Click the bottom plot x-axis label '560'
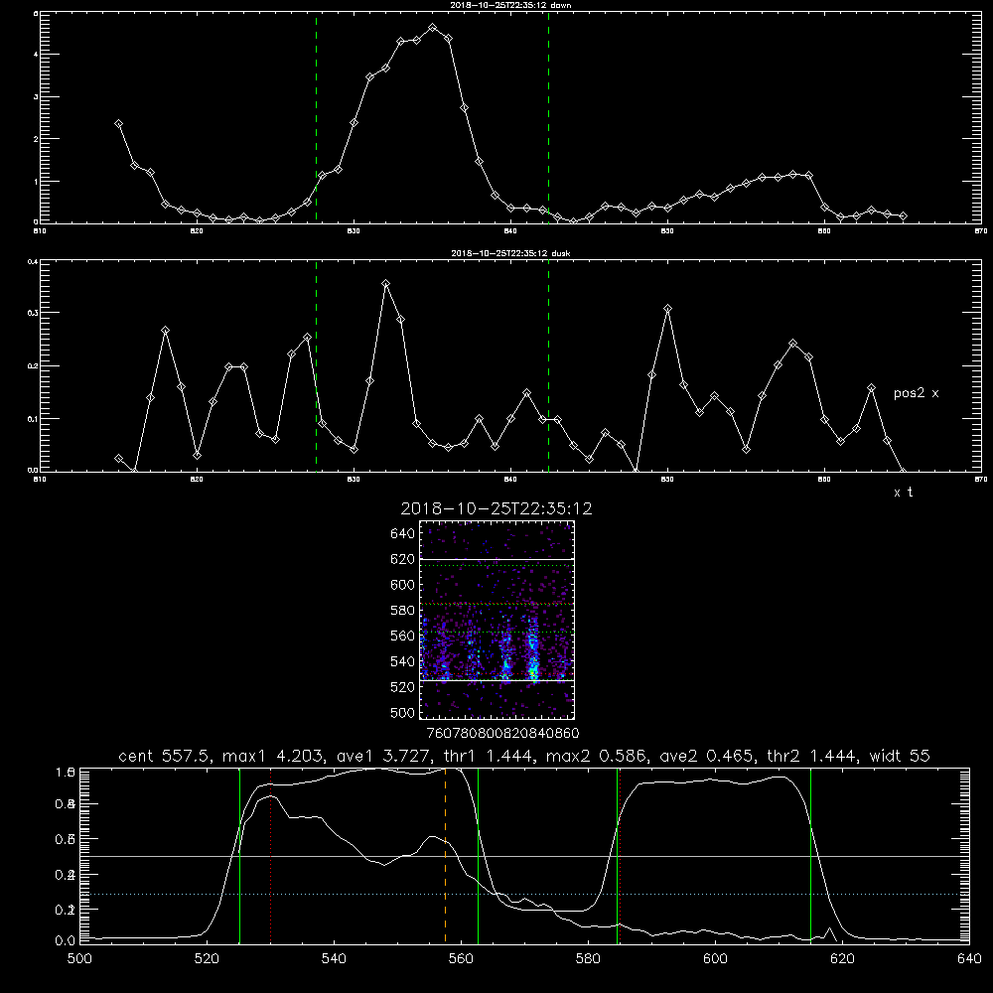993x993 pixels. (461, 959)
